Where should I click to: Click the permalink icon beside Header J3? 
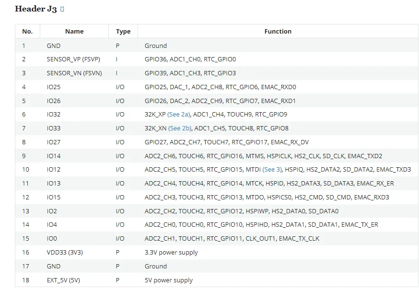pyautogui.click(x=62, y=9)
